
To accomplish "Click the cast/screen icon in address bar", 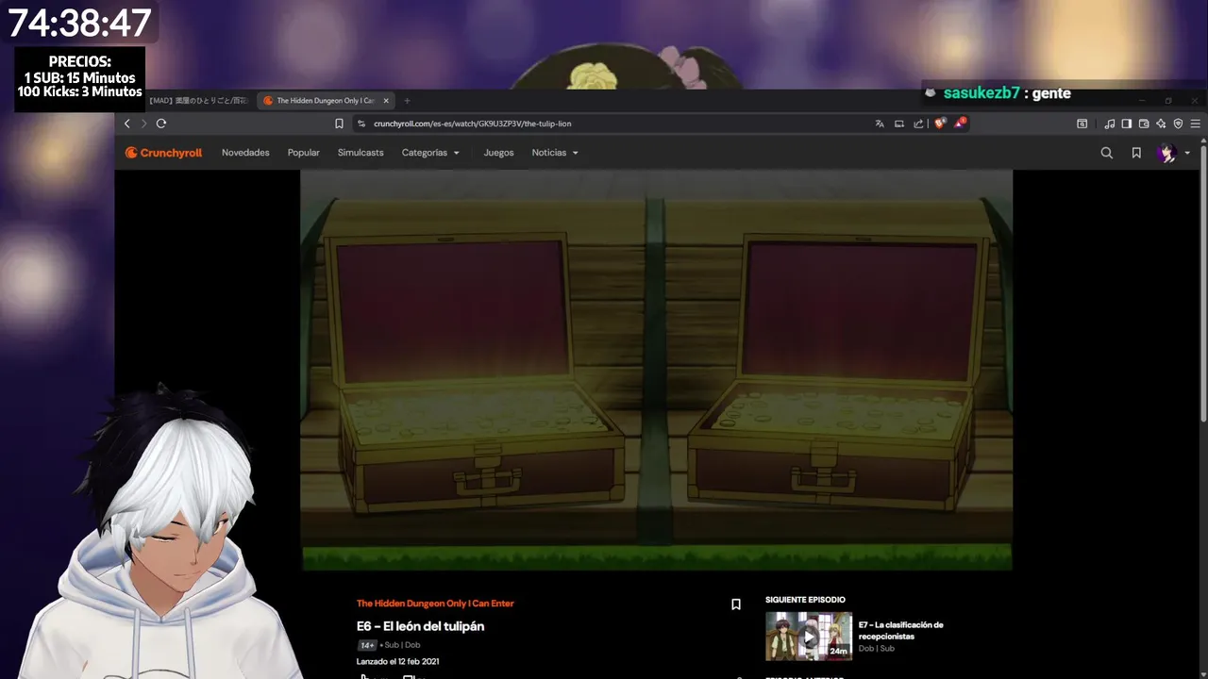I will tap(899, 124).
